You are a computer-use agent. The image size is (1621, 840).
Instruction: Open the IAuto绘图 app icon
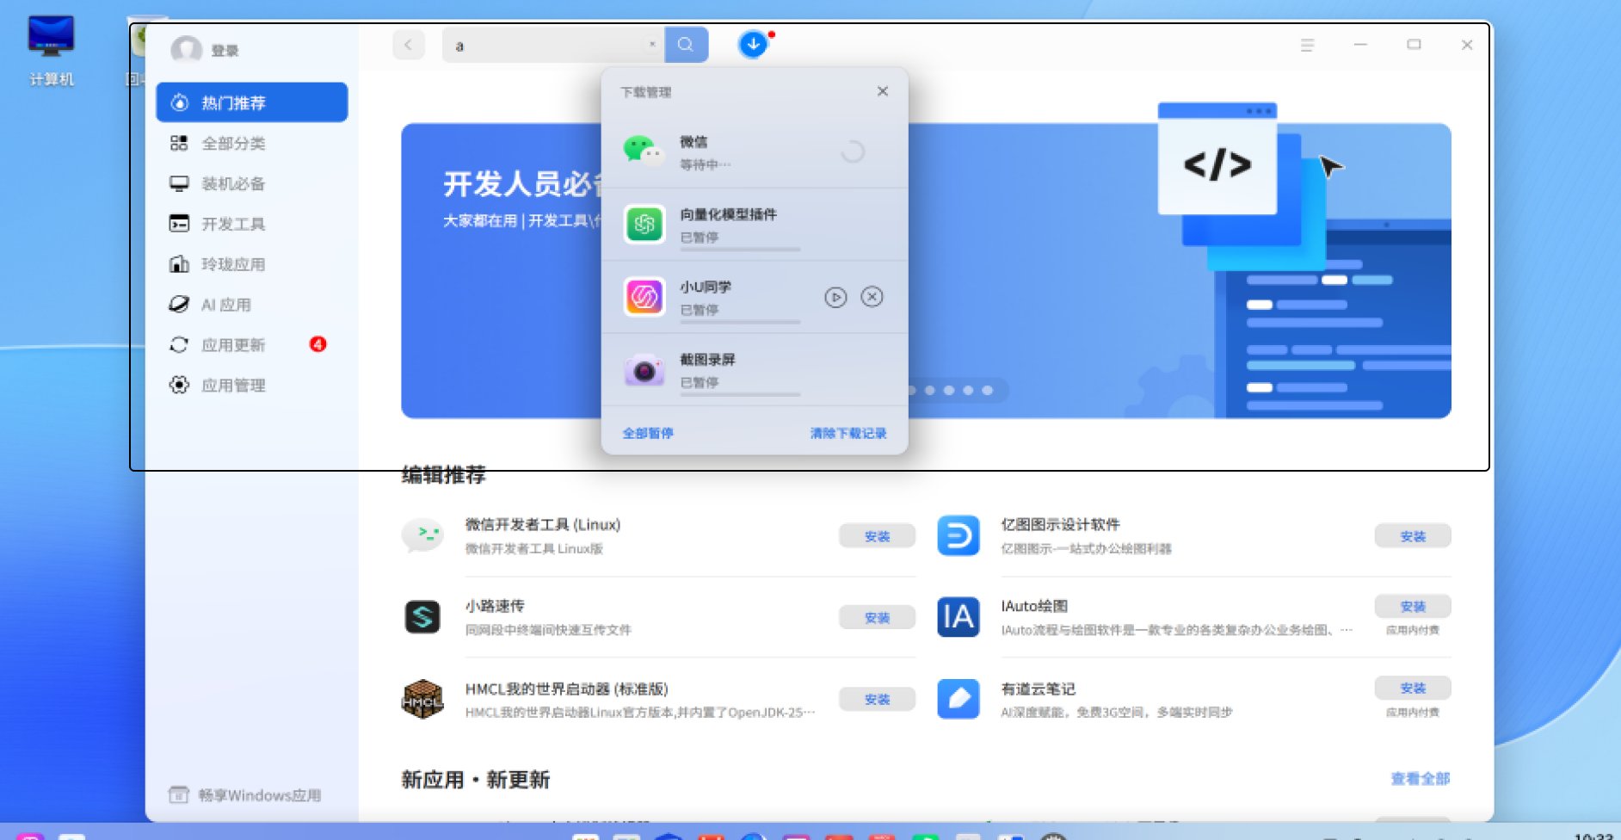coord(958,617)
